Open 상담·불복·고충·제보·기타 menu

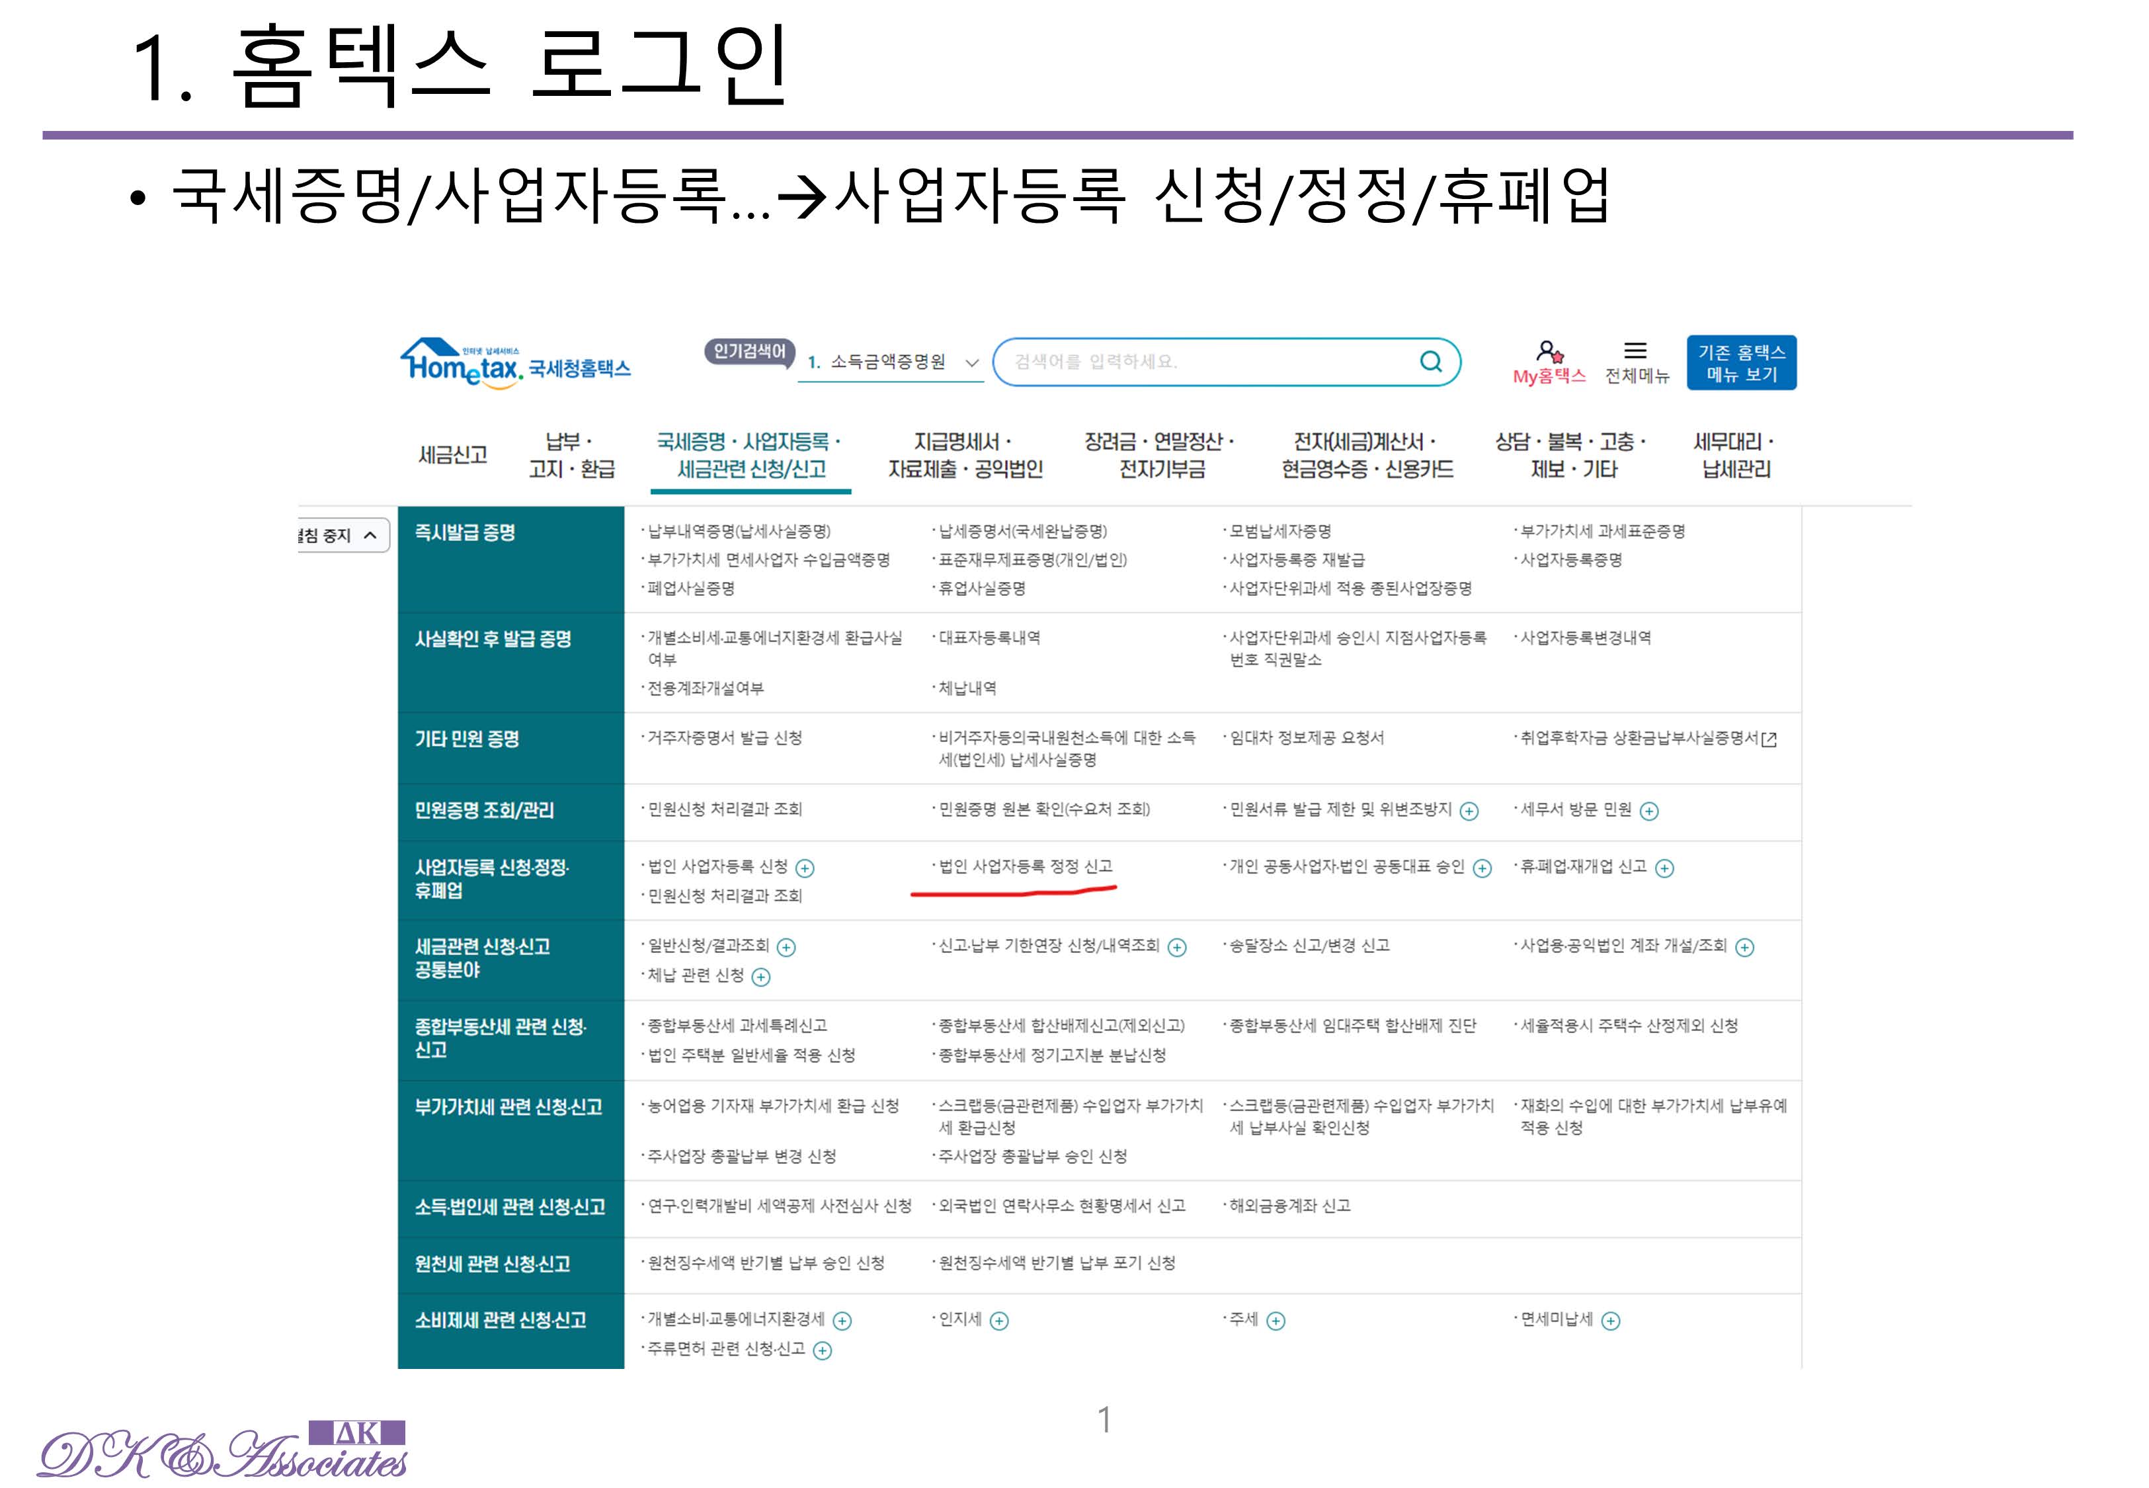pyautogui.click(x=1572, y=455)
